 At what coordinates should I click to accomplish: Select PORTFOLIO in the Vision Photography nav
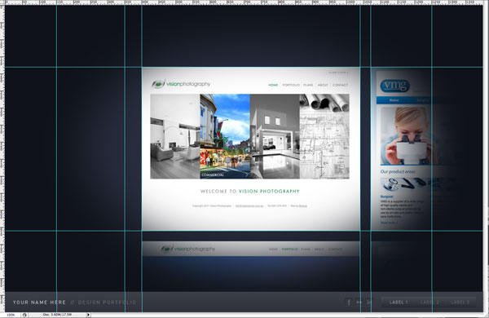coord(291,85)
